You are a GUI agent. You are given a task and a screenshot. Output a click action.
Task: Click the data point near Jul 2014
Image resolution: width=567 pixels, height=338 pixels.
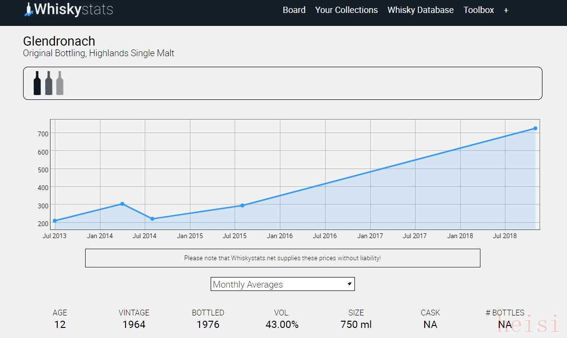(152, 219)
